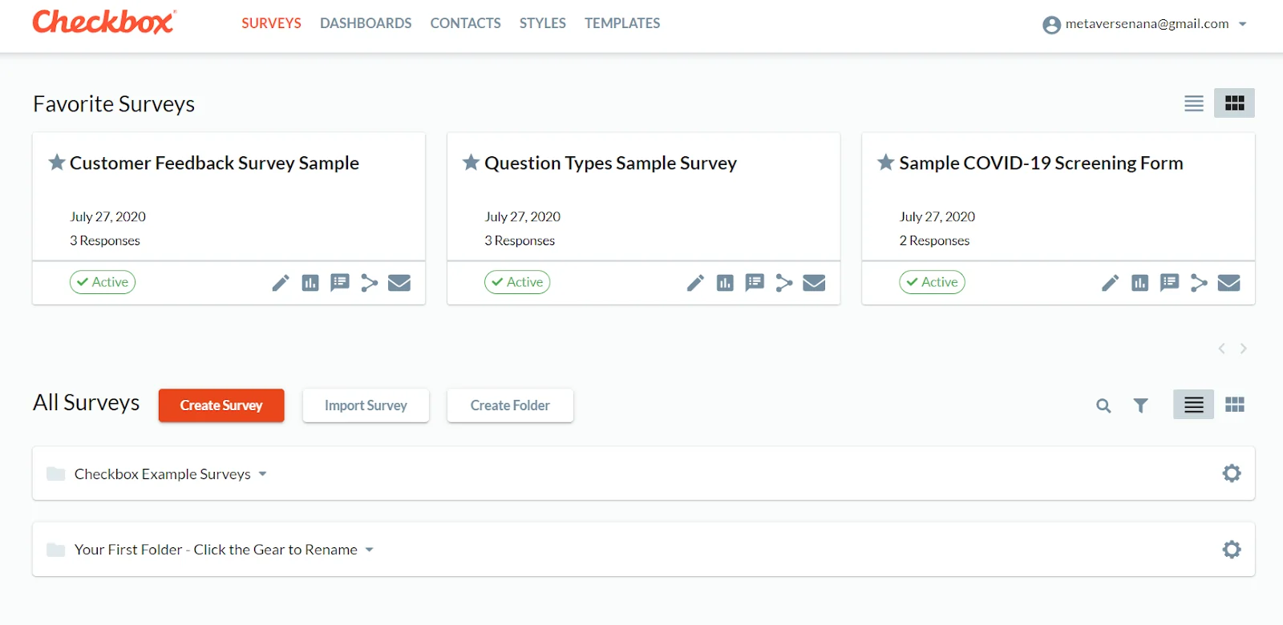Click the user avatar icon
Screen dimensions: 1283x625
pos(1051,25)
